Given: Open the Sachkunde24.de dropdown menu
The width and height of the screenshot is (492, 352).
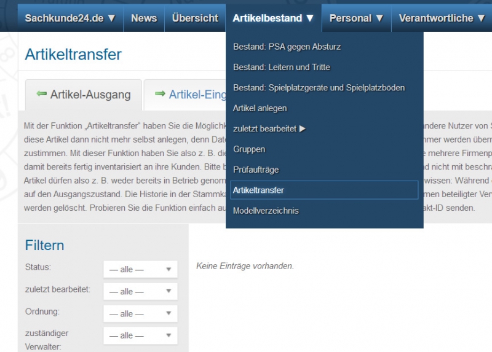Looking at the screenshot, I should [x=70, y=18].
